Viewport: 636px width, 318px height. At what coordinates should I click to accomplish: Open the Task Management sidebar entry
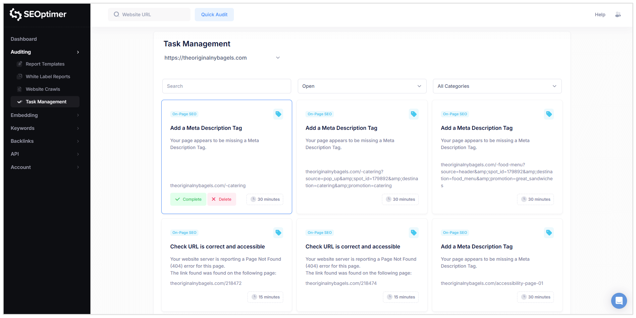pos(46,102)
